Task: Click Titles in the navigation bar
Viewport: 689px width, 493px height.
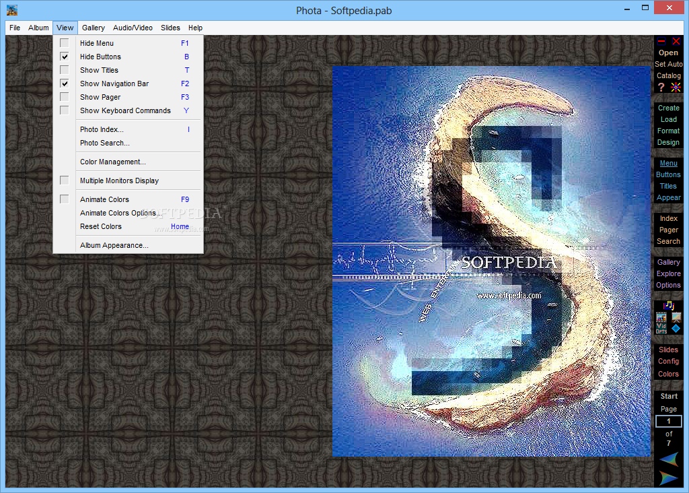Action: [x=668, y=186]
